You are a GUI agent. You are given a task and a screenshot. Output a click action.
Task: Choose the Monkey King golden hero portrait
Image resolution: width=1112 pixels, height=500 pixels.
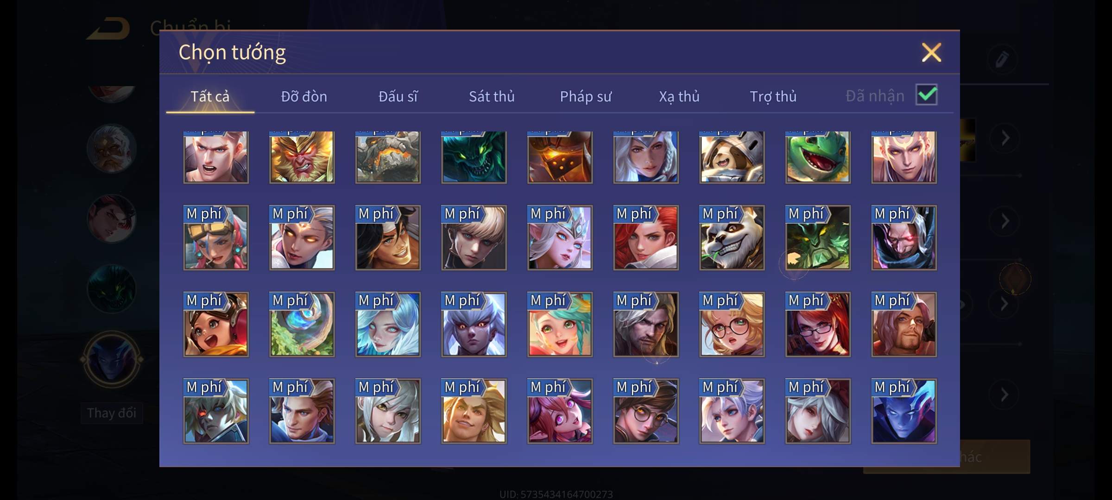click(302, 157)
